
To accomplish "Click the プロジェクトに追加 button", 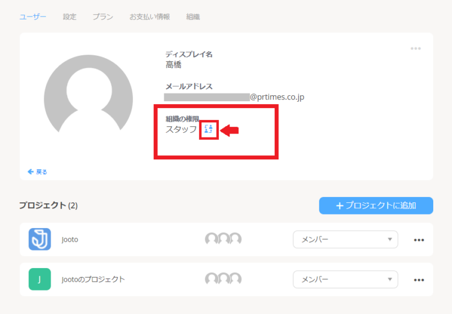I will click(x=376, y=206).
